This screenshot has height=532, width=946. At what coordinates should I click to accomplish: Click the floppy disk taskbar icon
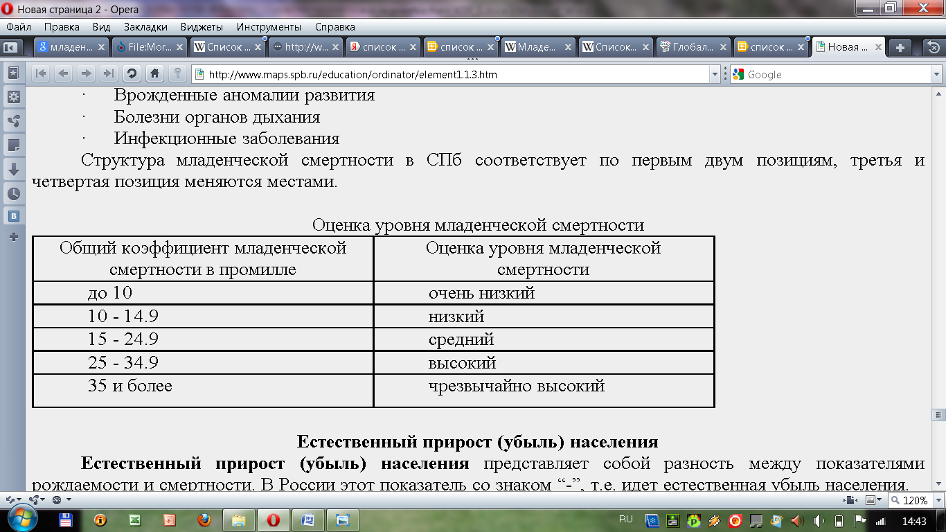(66, 520)
